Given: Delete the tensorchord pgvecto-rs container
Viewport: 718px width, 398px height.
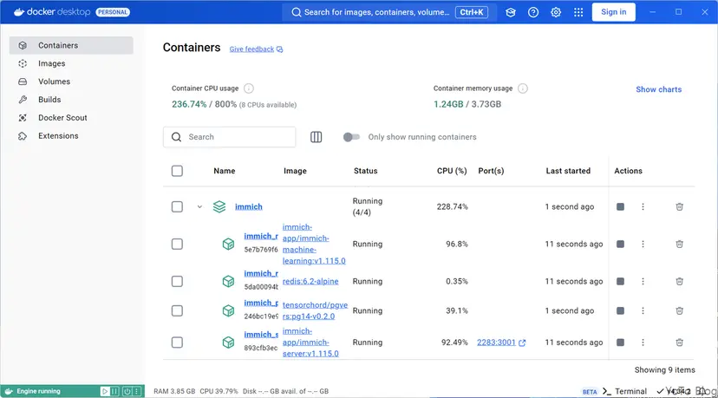Looking at the screenshot, I should pyautogui.click(x=680, y=310).
